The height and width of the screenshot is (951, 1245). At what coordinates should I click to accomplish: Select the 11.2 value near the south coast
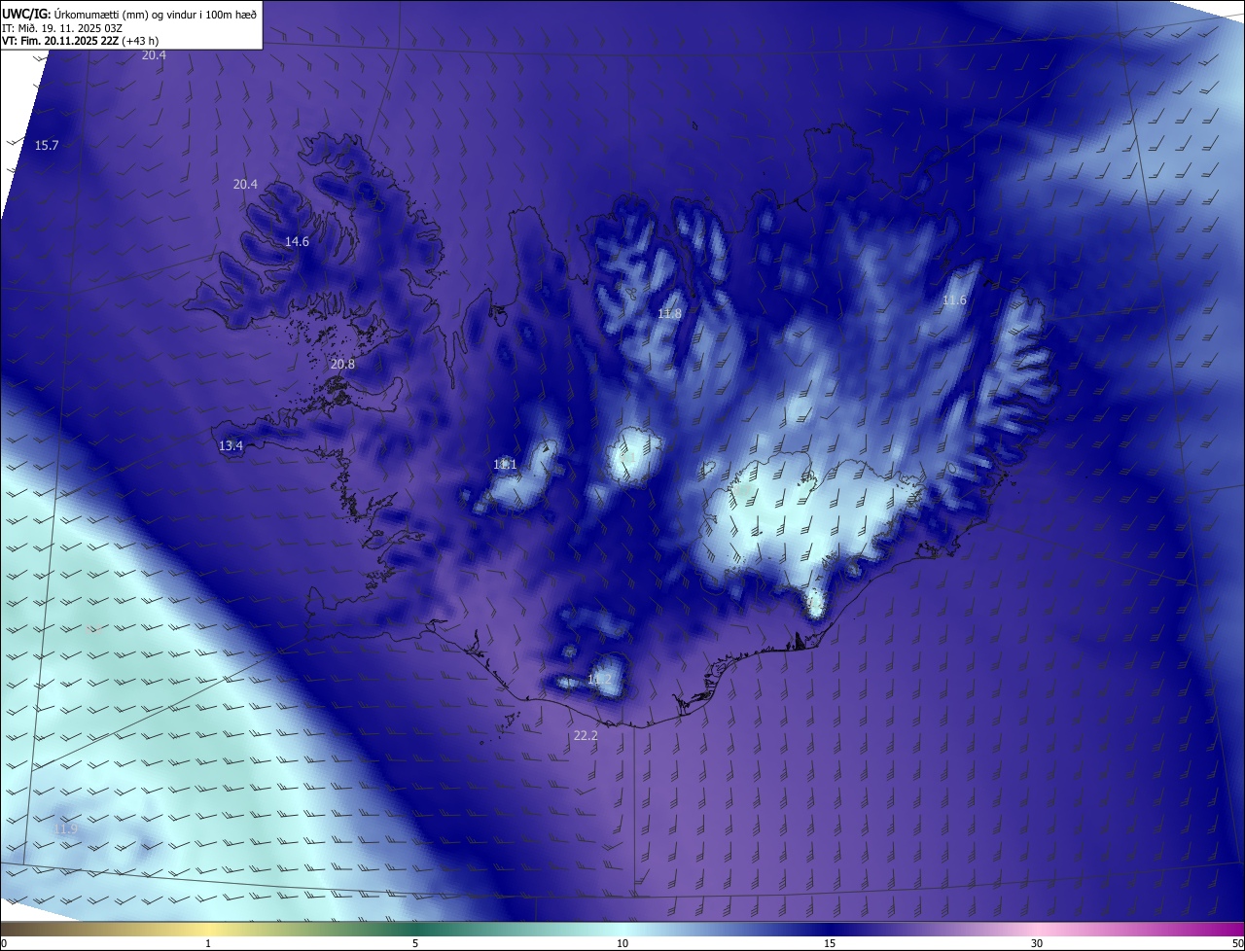599,680
